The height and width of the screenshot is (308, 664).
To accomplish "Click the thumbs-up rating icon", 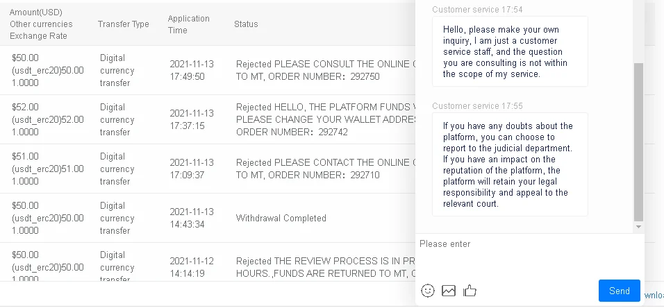I will pyautogui.click(x=470, y=291).
